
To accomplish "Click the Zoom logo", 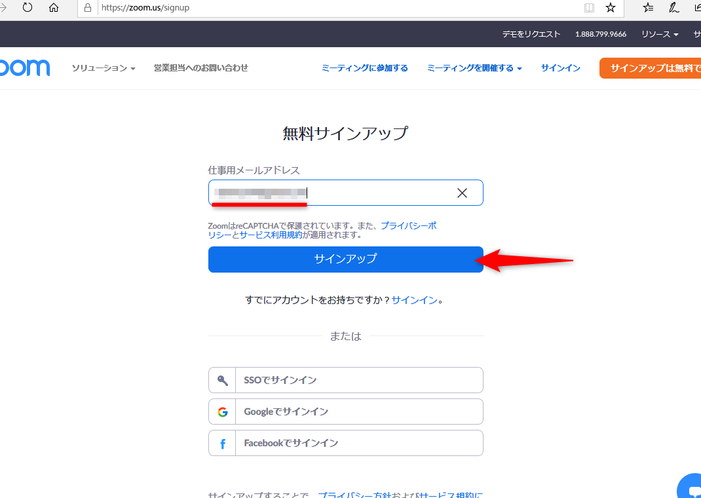I will (x=25, y=68).
